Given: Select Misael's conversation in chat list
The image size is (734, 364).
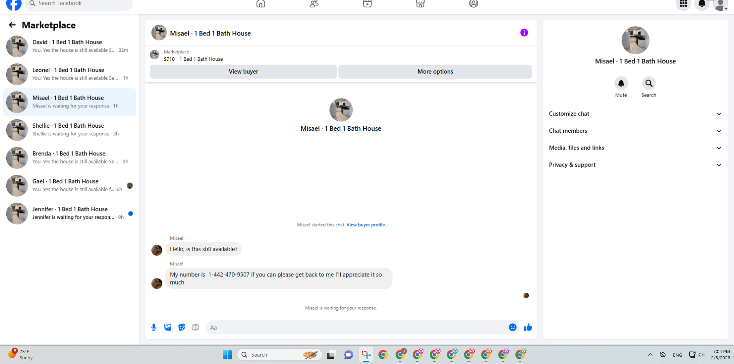Looking at the screenshot, I should tap(70, 102).
